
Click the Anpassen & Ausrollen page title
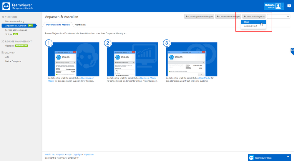coord(62,17)
